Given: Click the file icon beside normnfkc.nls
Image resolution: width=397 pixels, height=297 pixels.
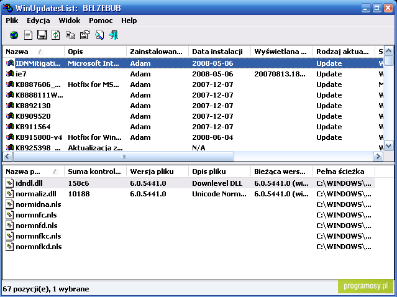Looking at the screenshot, I should 9,235.
